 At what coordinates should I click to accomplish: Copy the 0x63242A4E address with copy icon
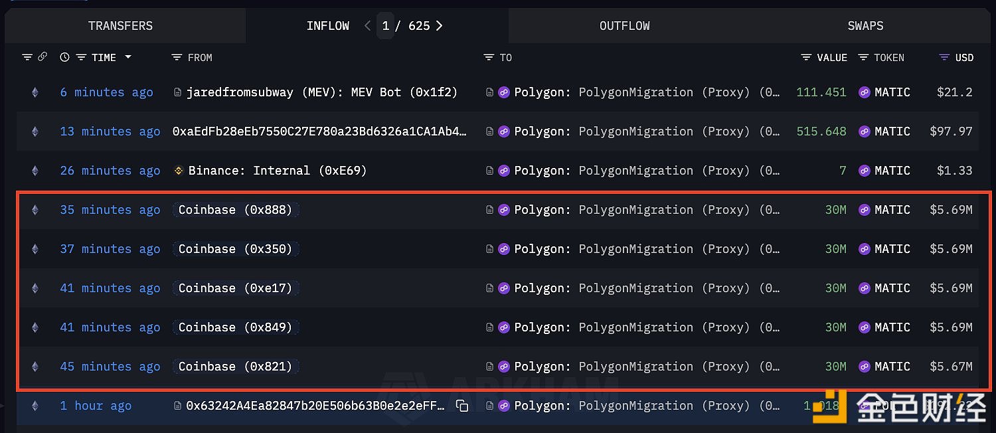click(x=462, y=406)
